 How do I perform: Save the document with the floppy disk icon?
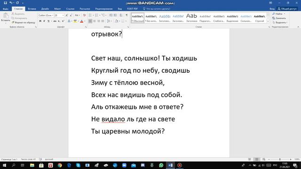pos(5,3)
